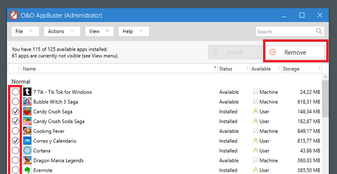The height and width of the screenshot is (174, 337).
Task: Click the 849,17 MB storage value
Action: coord(309,131)
